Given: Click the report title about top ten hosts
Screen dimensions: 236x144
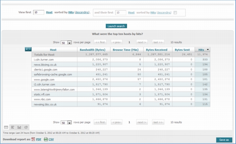Looking at the screenshot, I should tap(117, 34).
